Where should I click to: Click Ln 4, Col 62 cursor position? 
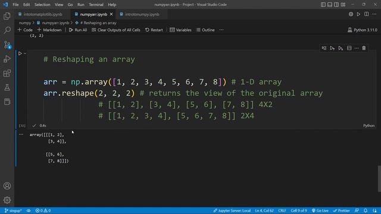(264, 210)
